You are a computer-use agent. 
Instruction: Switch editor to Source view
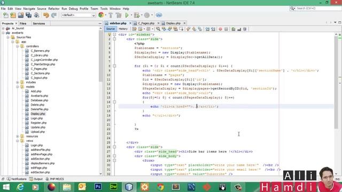111,29
